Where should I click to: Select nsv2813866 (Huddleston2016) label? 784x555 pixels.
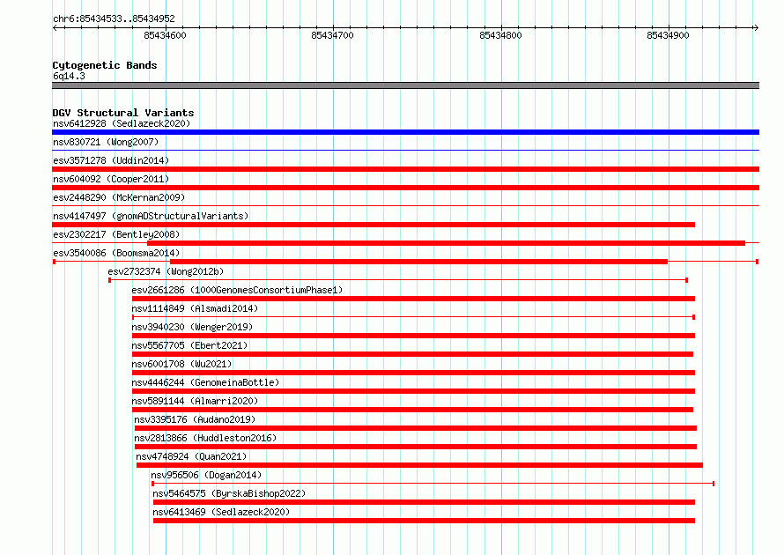coord(205,438)
